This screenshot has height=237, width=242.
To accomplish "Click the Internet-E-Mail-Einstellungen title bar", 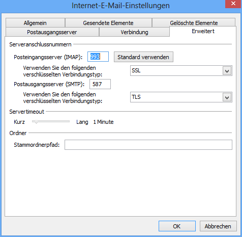I will (x=120, y=6).
